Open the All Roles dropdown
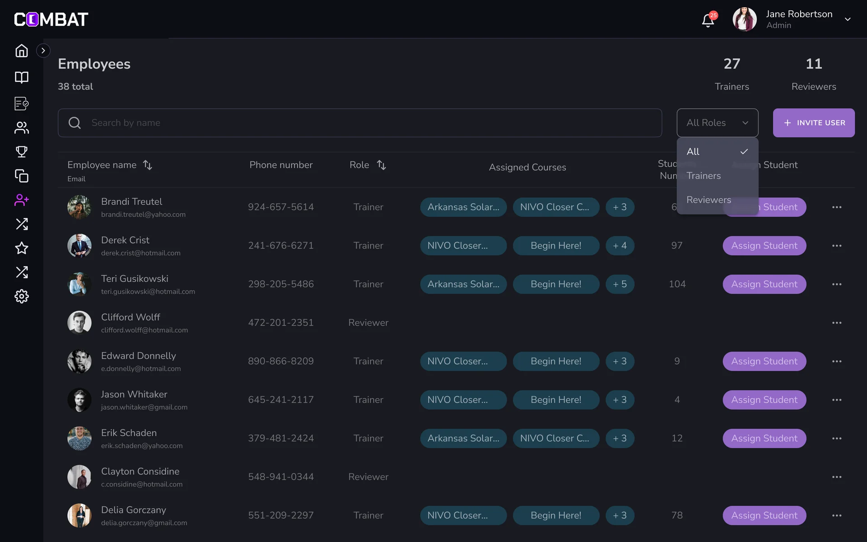The width and height of the screenshot is (867, 542). coord(717,123)
